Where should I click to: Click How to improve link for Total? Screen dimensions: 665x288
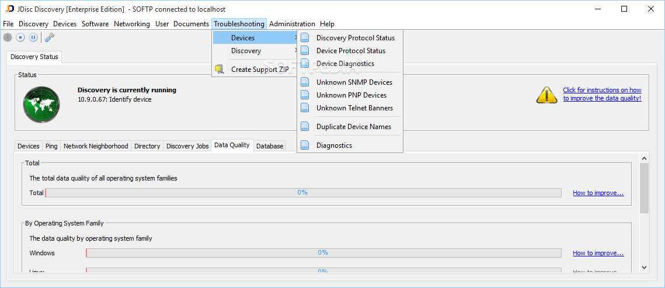coord(598,193)
